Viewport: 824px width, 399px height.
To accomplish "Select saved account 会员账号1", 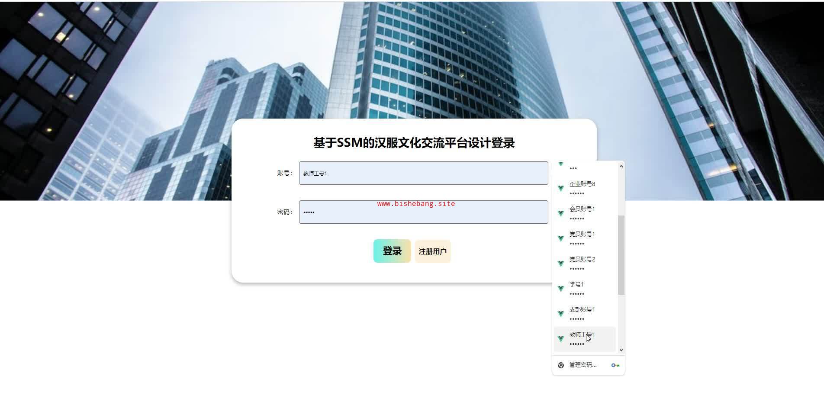I will 585,213.
